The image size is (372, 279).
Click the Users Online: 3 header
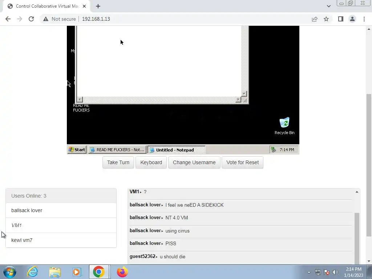click(61, 196)
